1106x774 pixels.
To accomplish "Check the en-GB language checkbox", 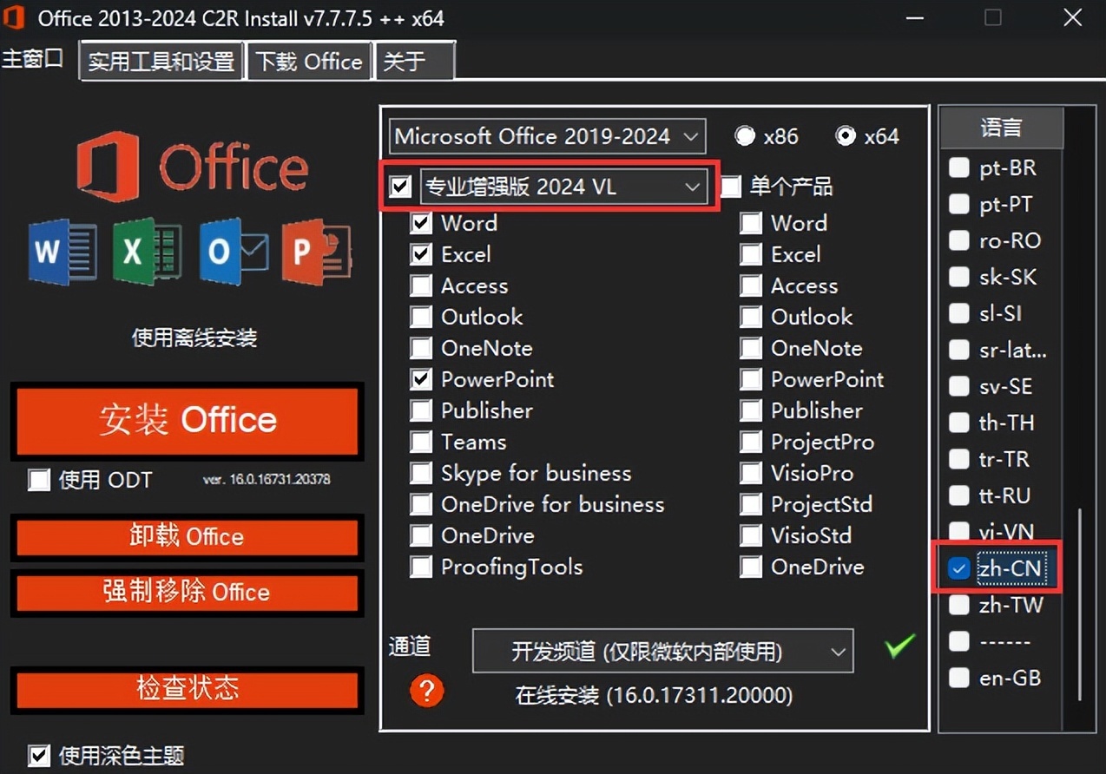I will [x=958, y=678].
